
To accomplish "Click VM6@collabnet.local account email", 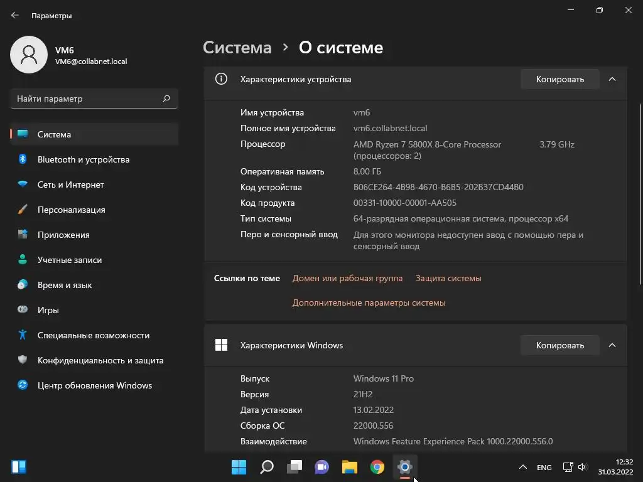I will tap(91, 62).
